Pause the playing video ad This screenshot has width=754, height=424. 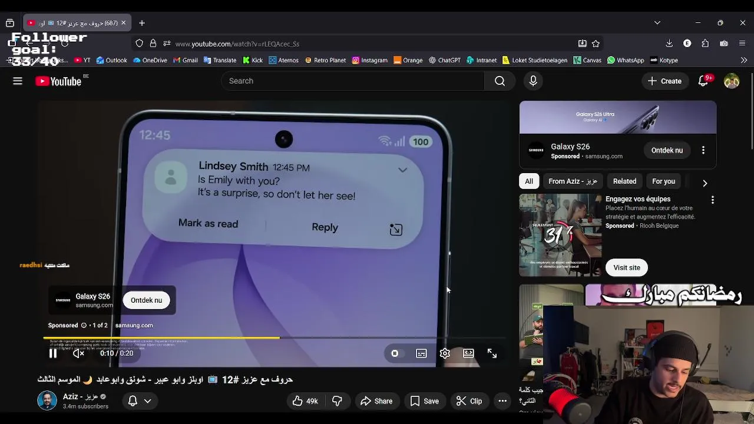click(52, 353)
